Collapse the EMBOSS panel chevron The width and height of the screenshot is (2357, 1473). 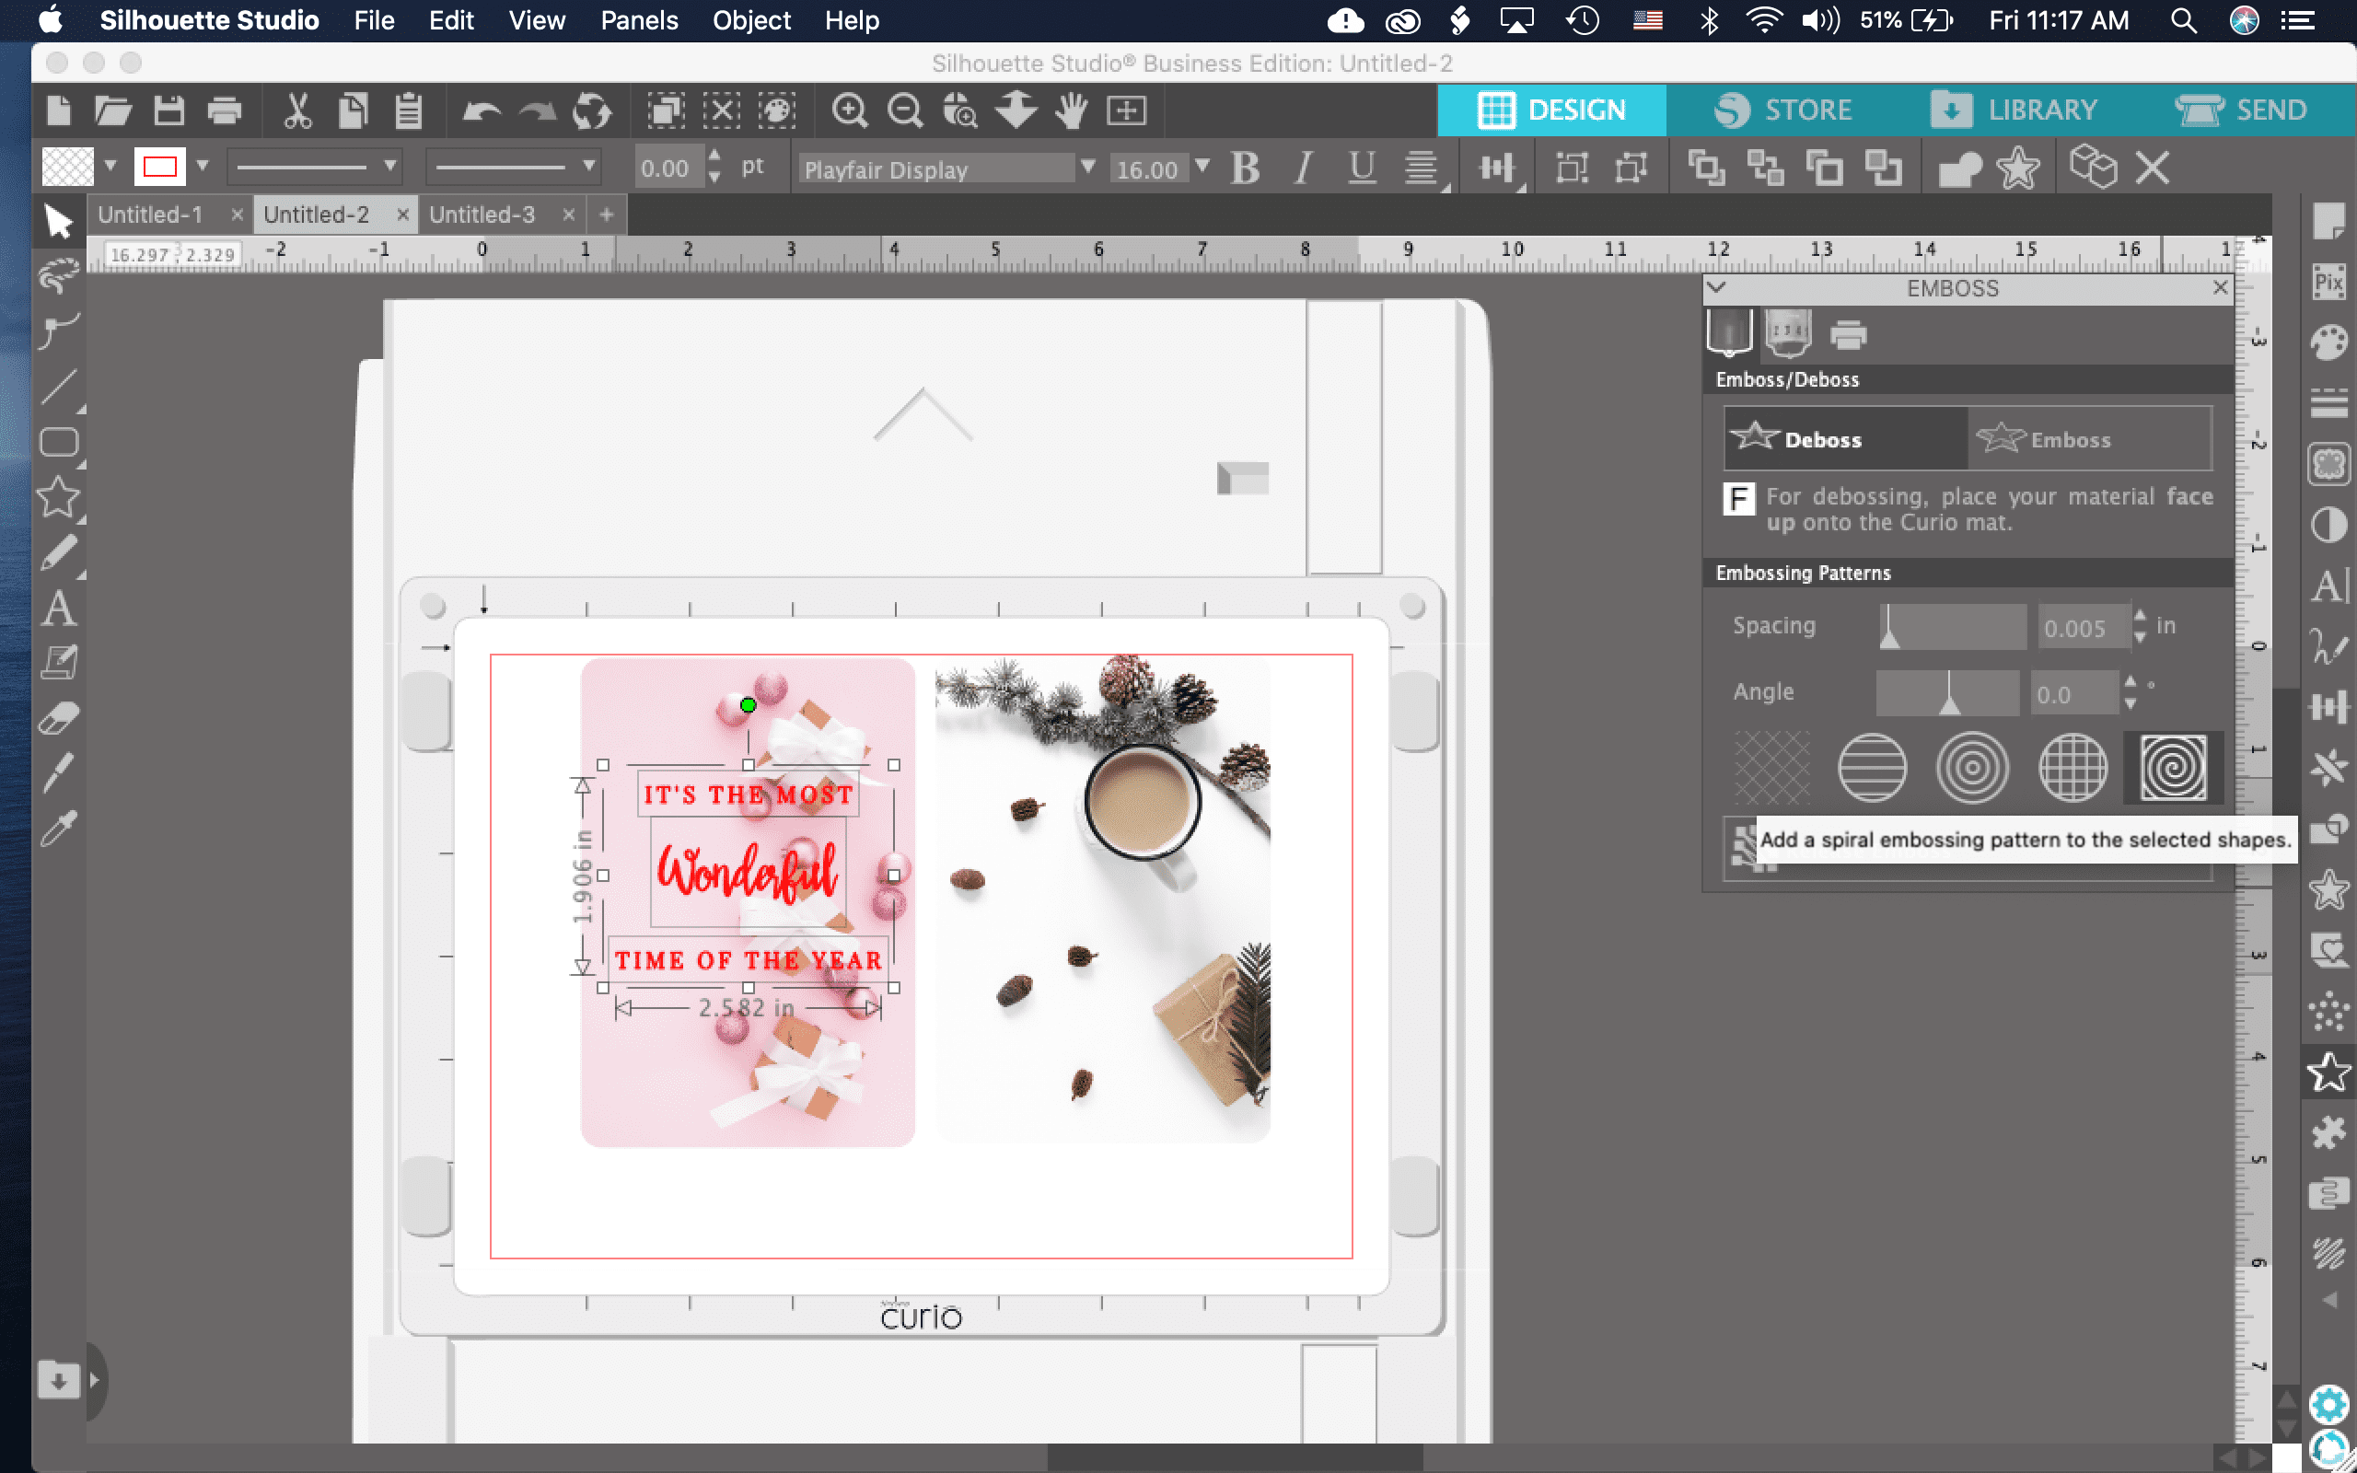(1717, 287)
